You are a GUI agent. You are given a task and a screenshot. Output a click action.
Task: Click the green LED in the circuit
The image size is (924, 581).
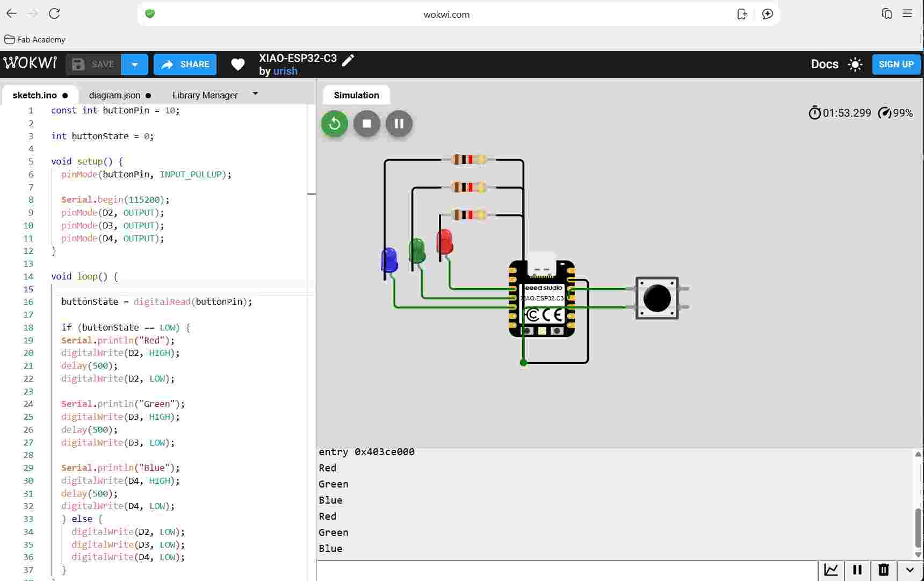pos(417,251)
